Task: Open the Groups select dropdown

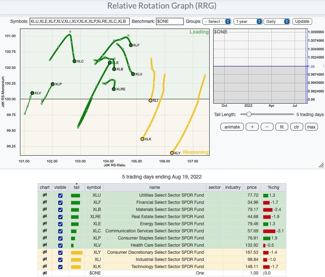Action: click(217, 21)
